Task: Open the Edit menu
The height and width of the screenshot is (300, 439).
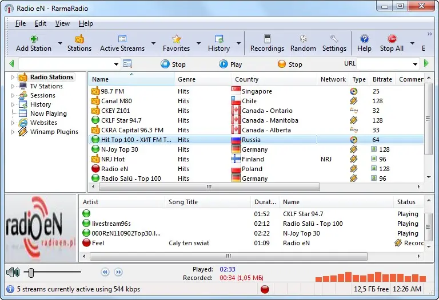Action: [41, 23]
